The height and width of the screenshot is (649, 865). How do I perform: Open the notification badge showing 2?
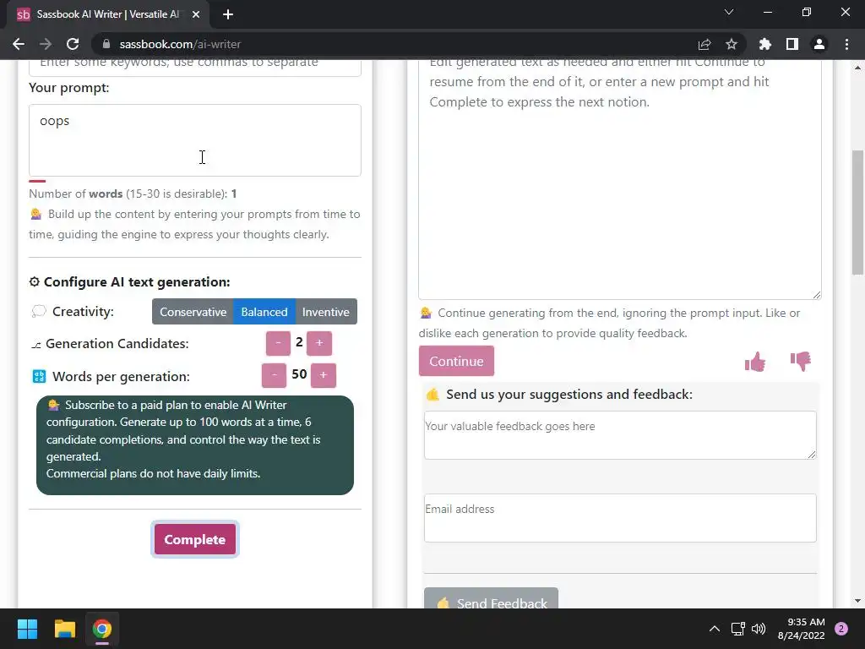click(841, 629)
